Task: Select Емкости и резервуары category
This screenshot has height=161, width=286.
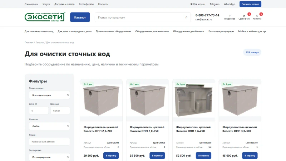Action: coord(221,31)
